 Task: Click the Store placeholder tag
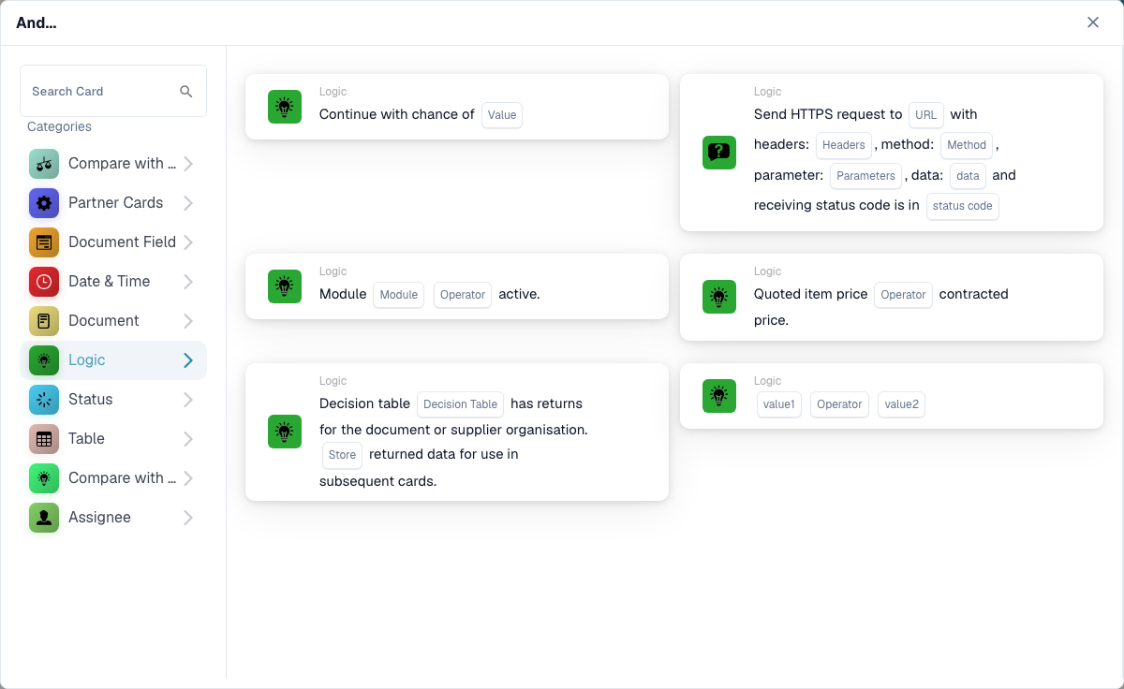(342, 455)
